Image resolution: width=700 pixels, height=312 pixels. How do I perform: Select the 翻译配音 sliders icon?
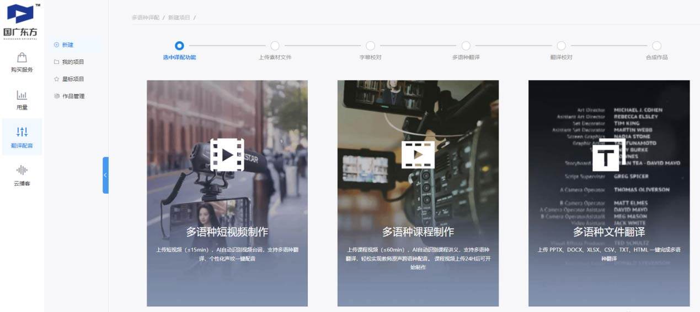point(22,132)
